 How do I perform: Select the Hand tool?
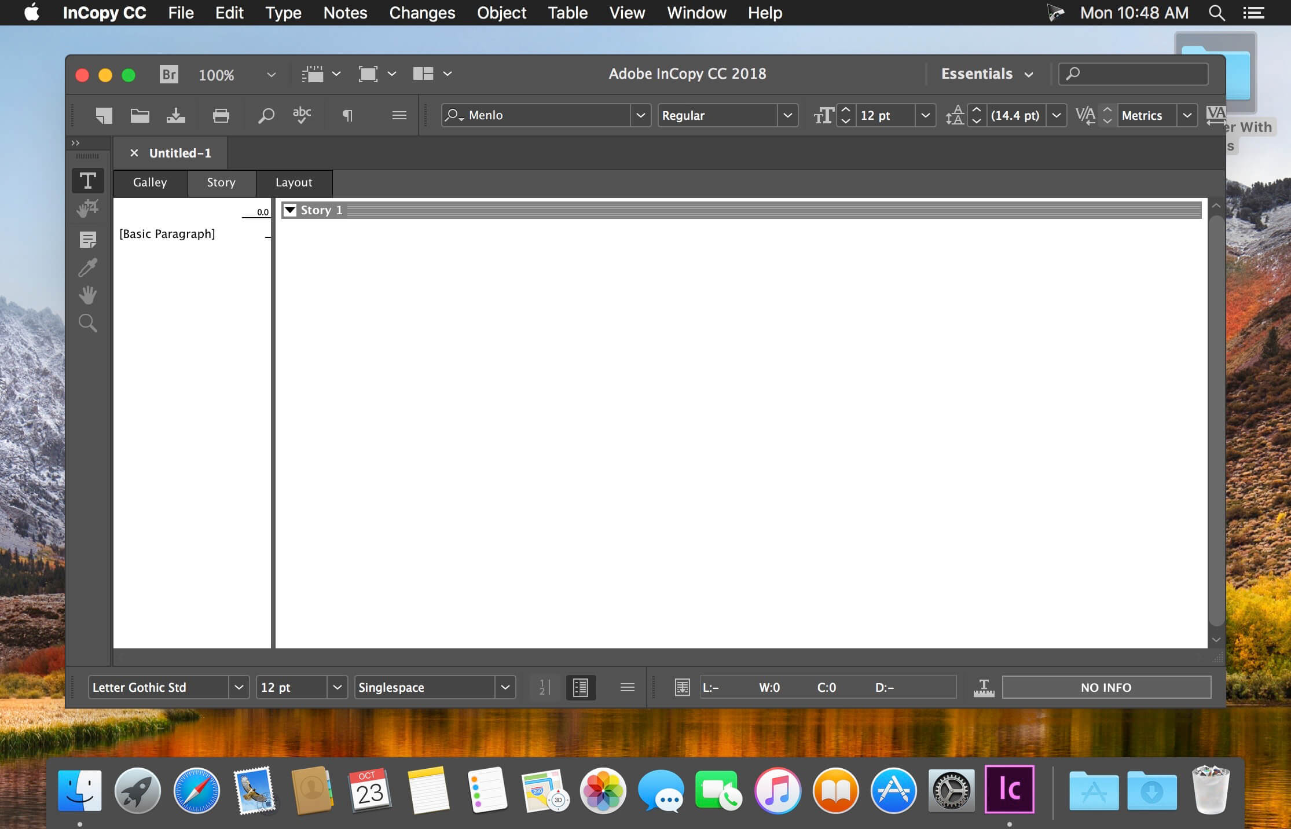(x=88, y=295)
